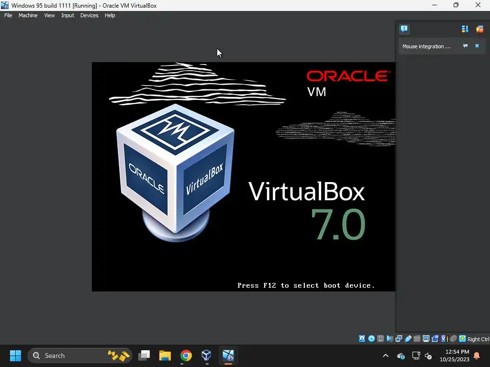490x367 pixels.
Task: Open the clock showing 12:54 PM
Action: click(x=455, y=356)
